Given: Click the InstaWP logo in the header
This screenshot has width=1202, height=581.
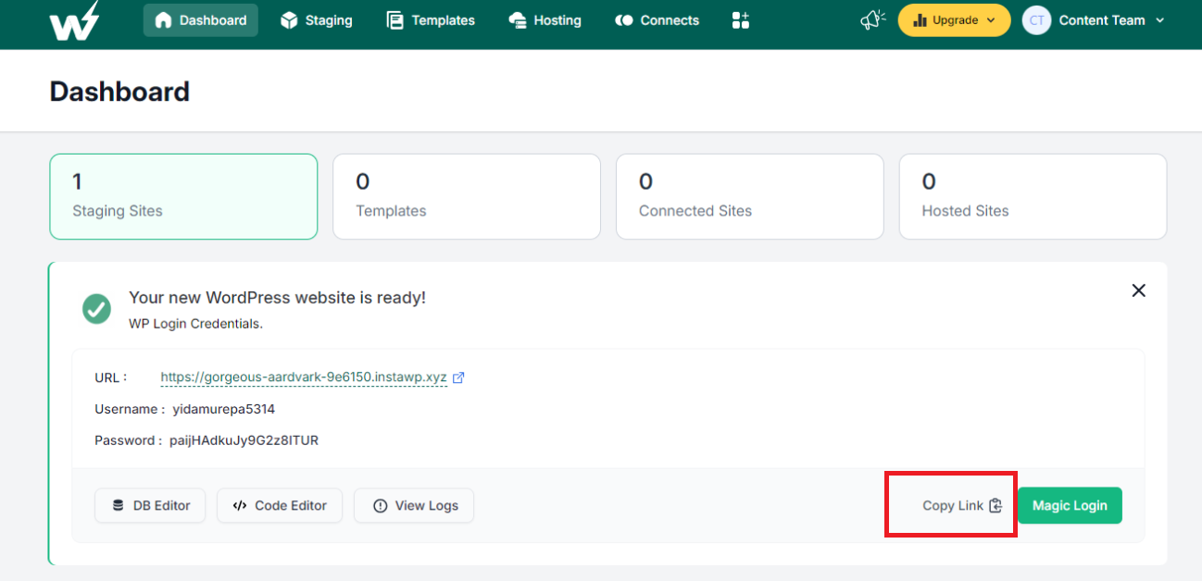Looking at the screenshot, I should pos(74,20).
